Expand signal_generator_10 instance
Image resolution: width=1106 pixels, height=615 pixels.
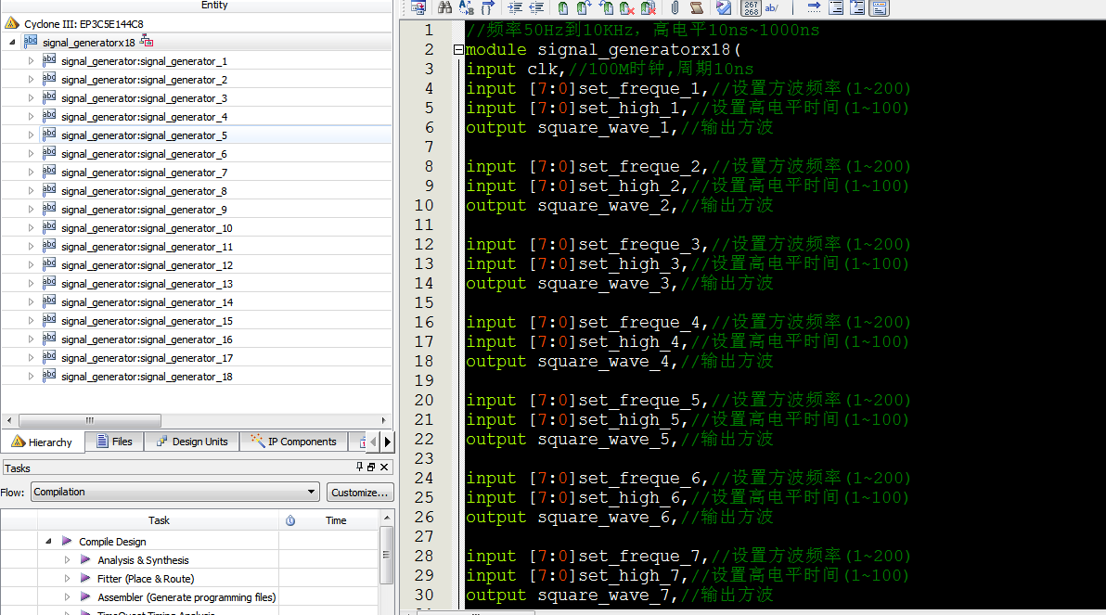[x=31, y=228]
